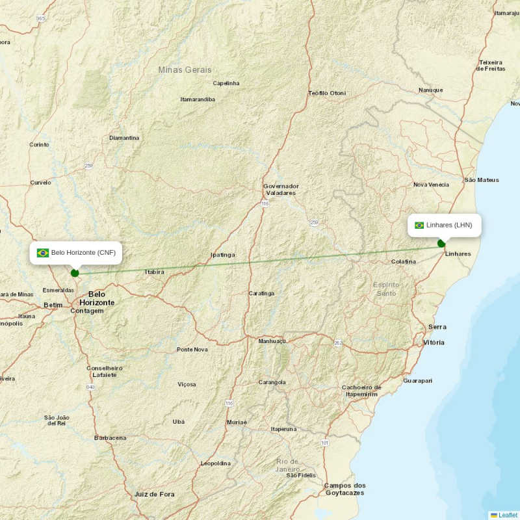Screen dimensions: 520x520
Task: Click the Nova Venécia city label
Action: point(431,185)
